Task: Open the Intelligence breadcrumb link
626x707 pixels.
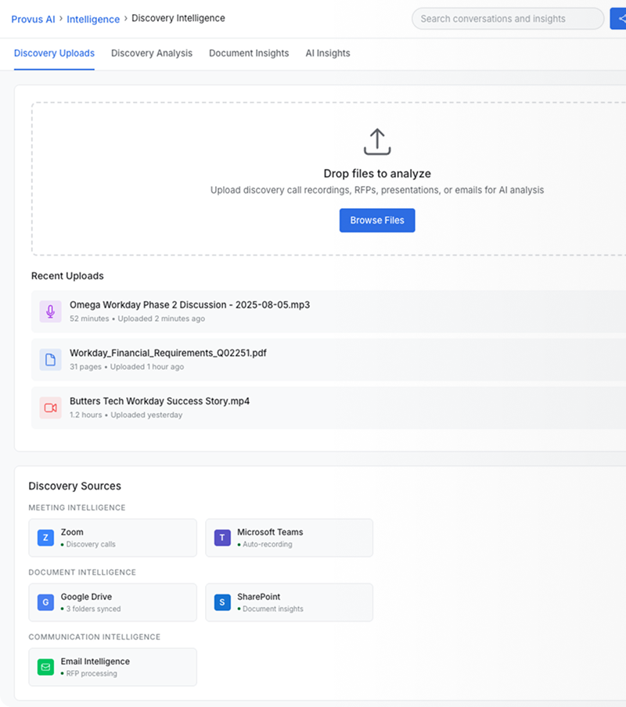Action: [x=93, y=19]
